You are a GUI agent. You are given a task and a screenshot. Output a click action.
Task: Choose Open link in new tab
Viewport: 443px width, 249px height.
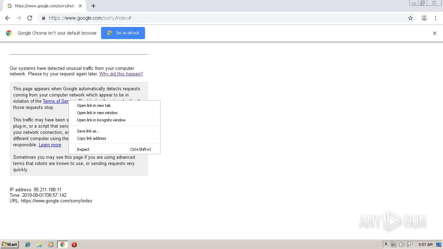click(115, 105)
